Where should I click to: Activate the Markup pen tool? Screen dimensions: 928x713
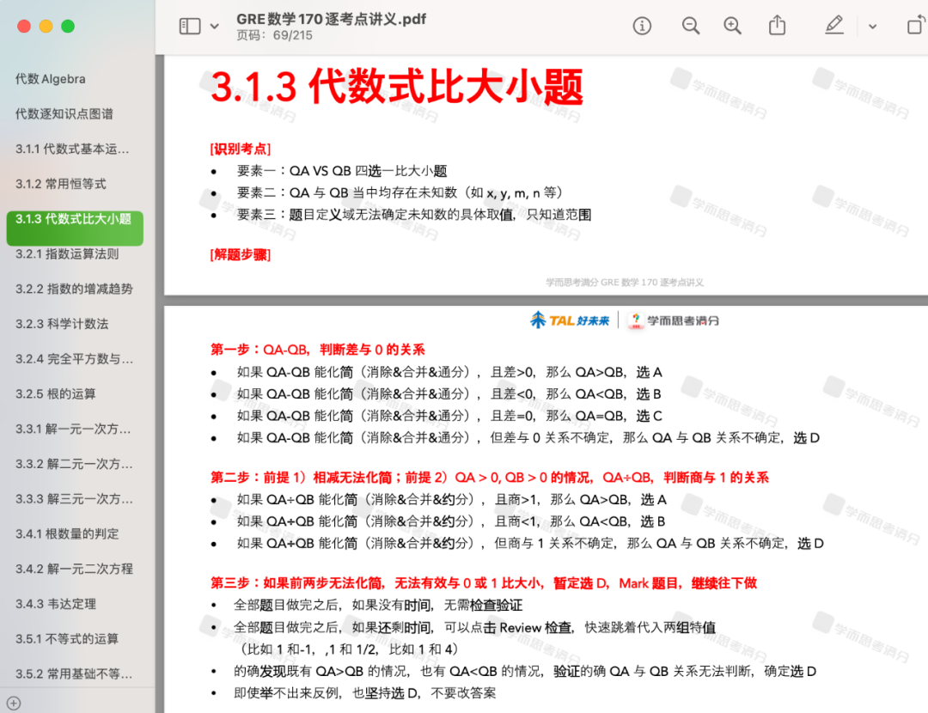pos(833,26)
